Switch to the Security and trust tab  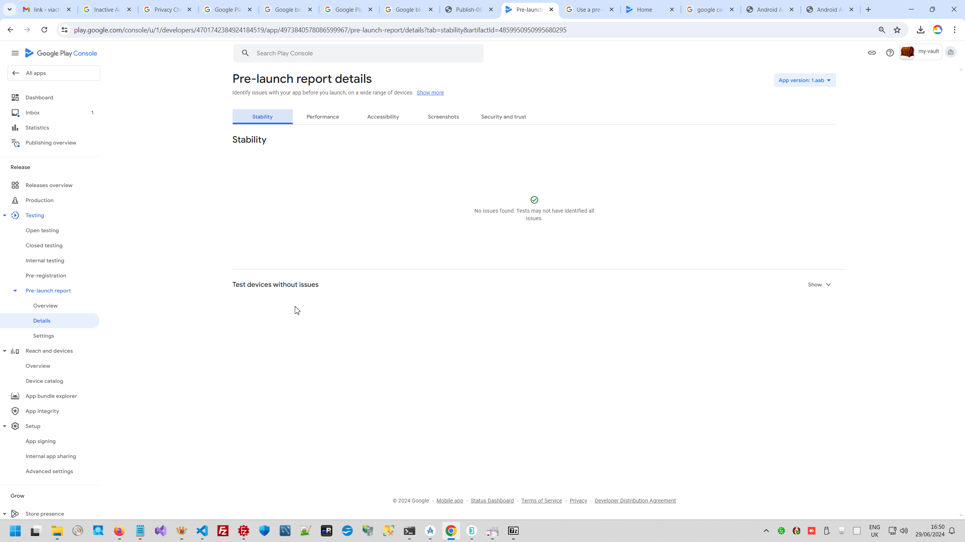coord(503,117)
